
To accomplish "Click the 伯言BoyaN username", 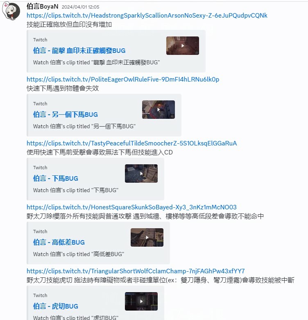I will point(43,7).
